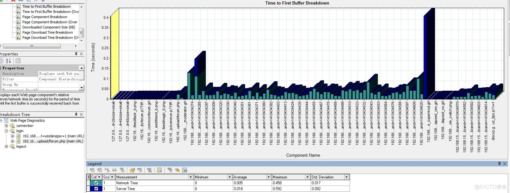The width and height of the screenshot is (510, 193).
Task: Open the Std. Deviation column dropdown
Action: tap(346, 177)
